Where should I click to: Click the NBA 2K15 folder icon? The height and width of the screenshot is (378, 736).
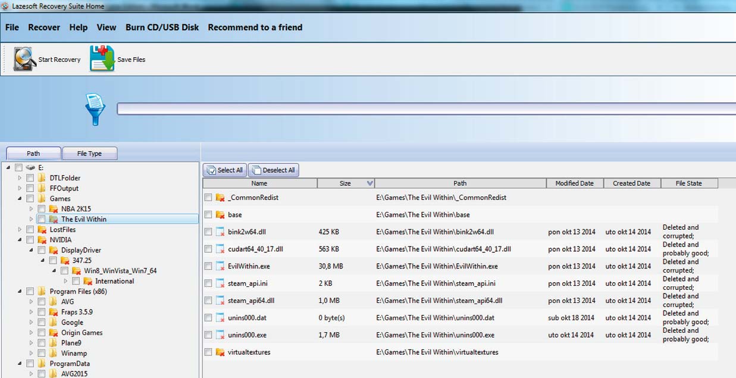click(53, 209)
